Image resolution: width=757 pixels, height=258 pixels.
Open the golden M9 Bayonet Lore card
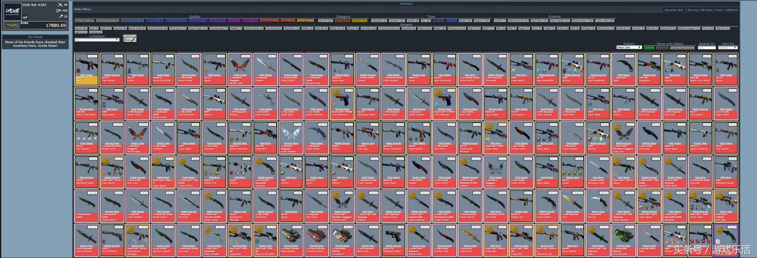pos(572,206)
